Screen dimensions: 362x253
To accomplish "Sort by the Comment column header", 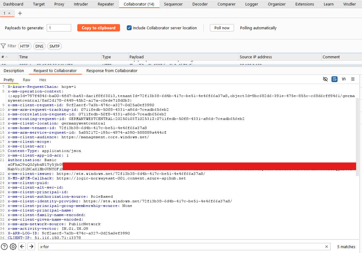I will tap(342, 57).
